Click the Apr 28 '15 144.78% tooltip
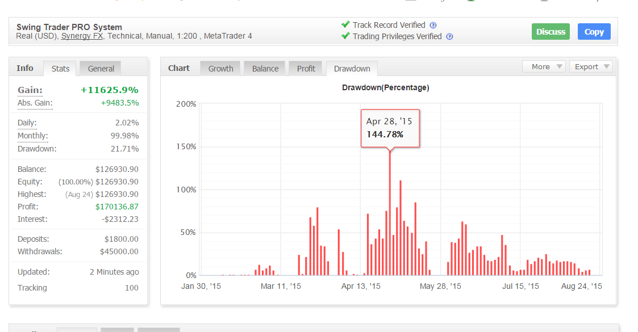The image size is (638, 332). [390, 128]
